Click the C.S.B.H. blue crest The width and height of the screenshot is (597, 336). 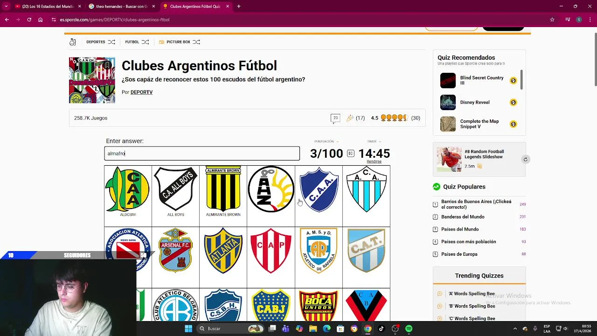coord(223,305)
